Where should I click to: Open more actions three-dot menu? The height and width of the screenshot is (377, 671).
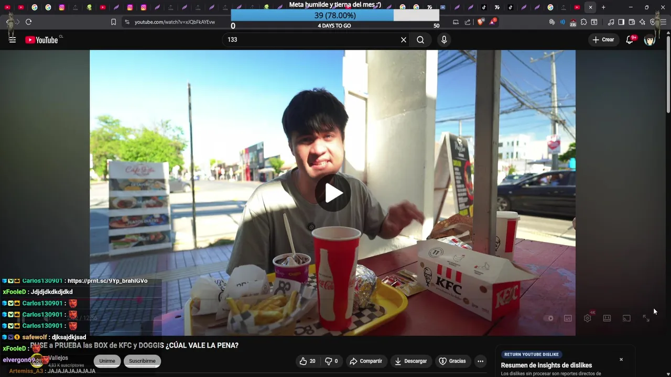(x=480, y=361)
